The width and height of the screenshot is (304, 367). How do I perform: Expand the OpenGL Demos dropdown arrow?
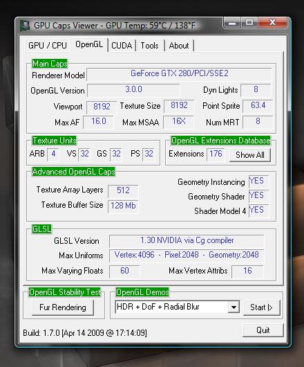pos(234,307)
